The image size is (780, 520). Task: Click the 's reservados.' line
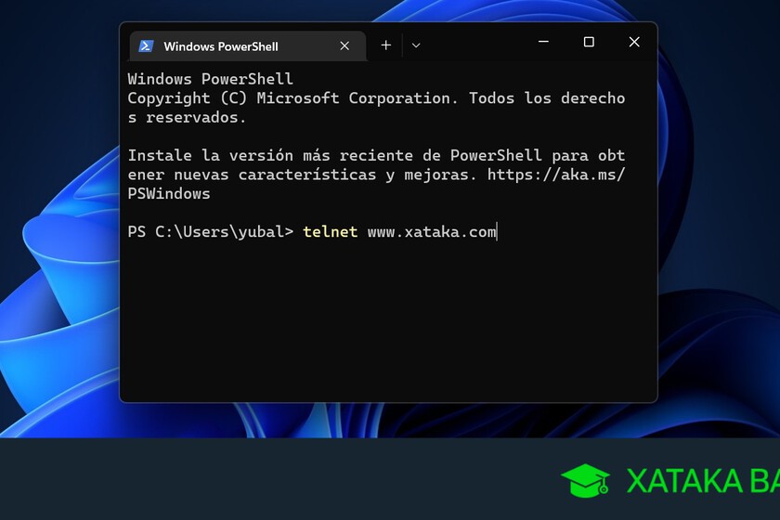187,117
